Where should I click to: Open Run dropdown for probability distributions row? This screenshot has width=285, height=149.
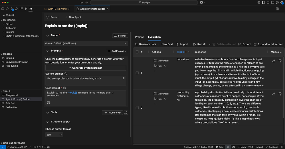pos(165,99)
